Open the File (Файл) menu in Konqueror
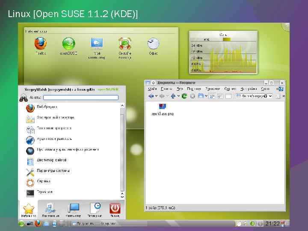308x231 pixels. [152, 89]
